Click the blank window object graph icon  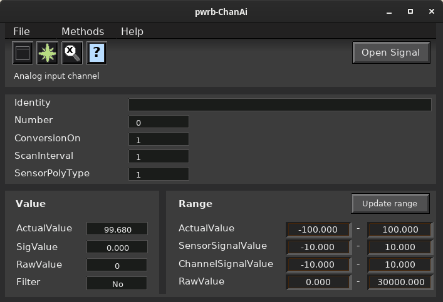(23, 53)
